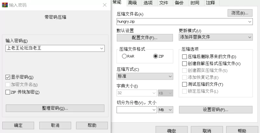The image size is (260, 133).
Task: Open the 文件 tab
Action: [164, 3]
